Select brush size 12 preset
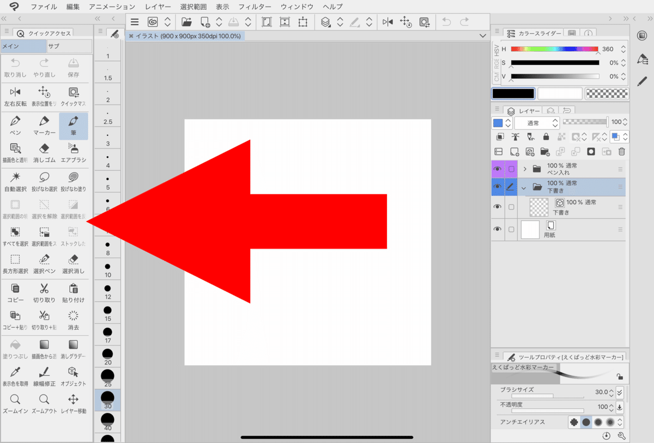The width and height of the screenshot is (654, 443). [108, 291]
